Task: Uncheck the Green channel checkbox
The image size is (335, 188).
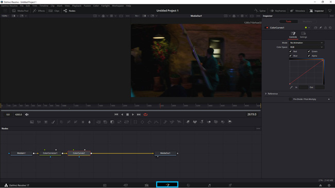Action: [309, 51]
